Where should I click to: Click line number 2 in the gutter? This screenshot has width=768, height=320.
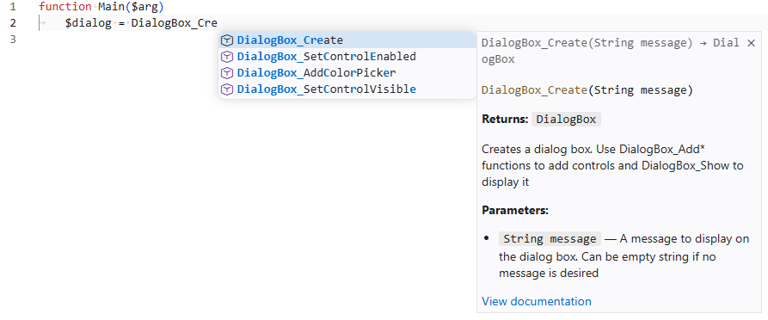click(13, 23)
